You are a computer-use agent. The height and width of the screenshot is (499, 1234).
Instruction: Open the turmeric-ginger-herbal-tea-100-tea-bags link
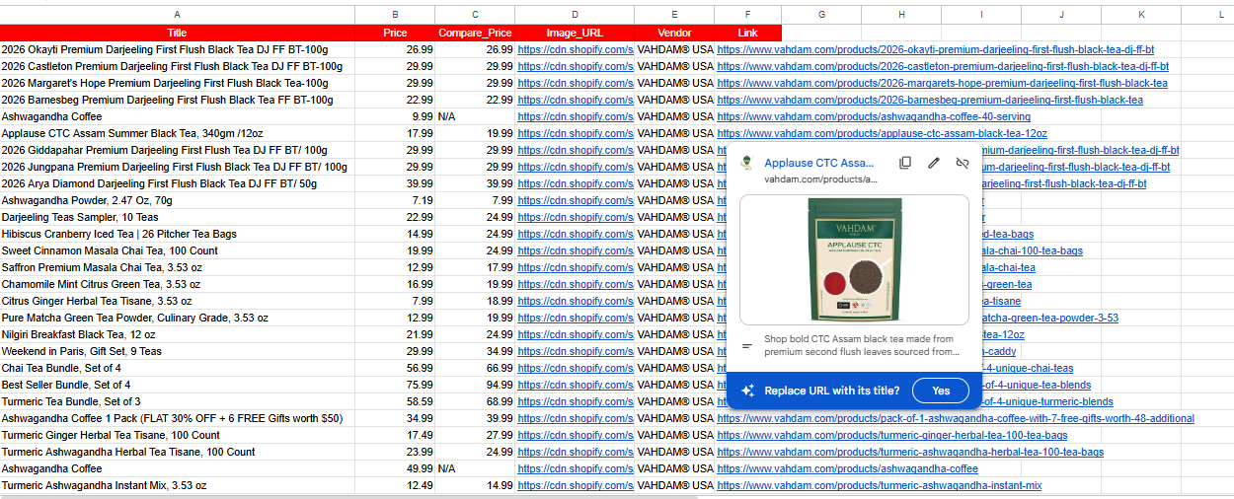(892, 435)
